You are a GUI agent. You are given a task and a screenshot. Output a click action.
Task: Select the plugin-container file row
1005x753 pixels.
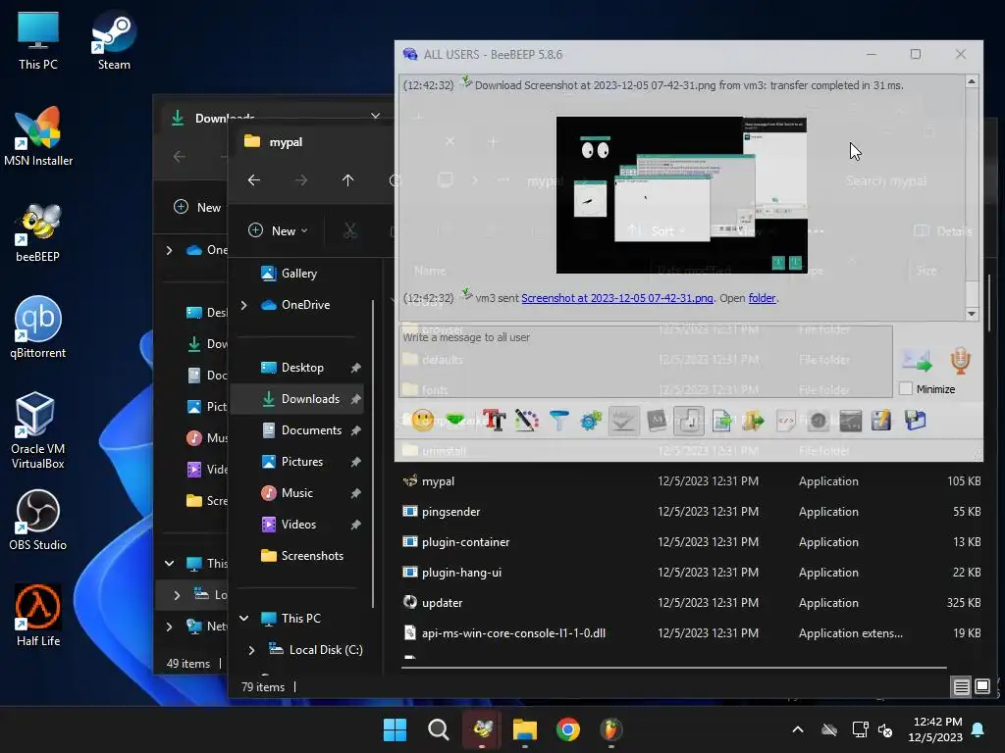pyautogui.click(x=690, y=541)
